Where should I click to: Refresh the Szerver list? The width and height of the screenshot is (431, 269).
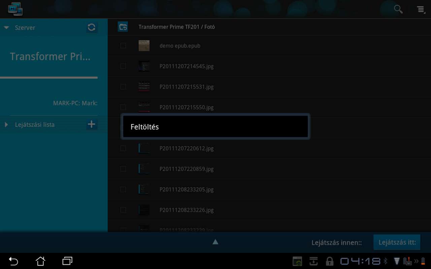pos(92,28)
